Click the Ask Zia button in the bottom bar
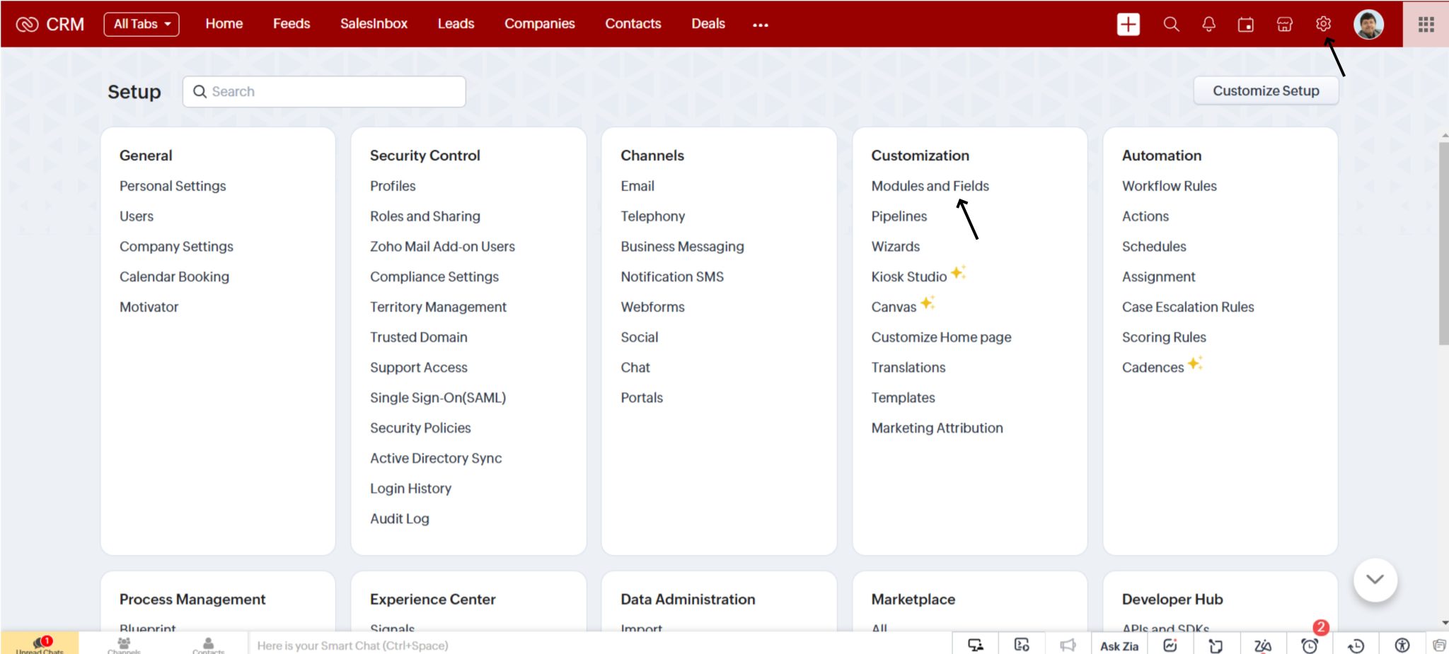 [1119, 645]
